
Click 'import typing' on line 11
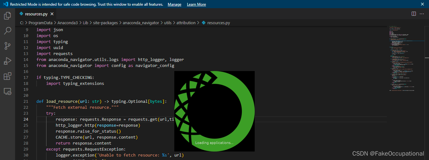click(x=52, y=42)
